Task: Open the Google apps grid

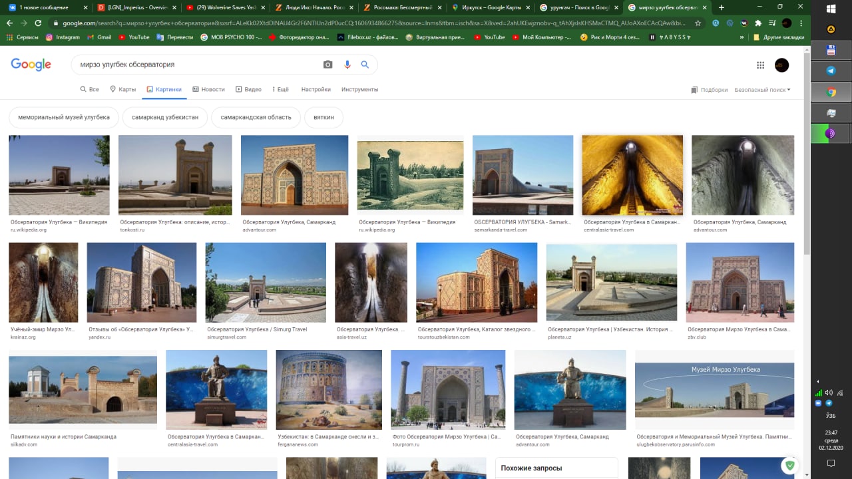Action: [760, 65]
